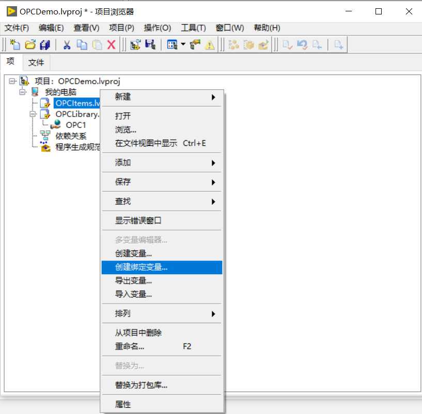Viewport: 422px width, 414px height.
Task: Switch to the 文件 tab
Action: point(36,62)
